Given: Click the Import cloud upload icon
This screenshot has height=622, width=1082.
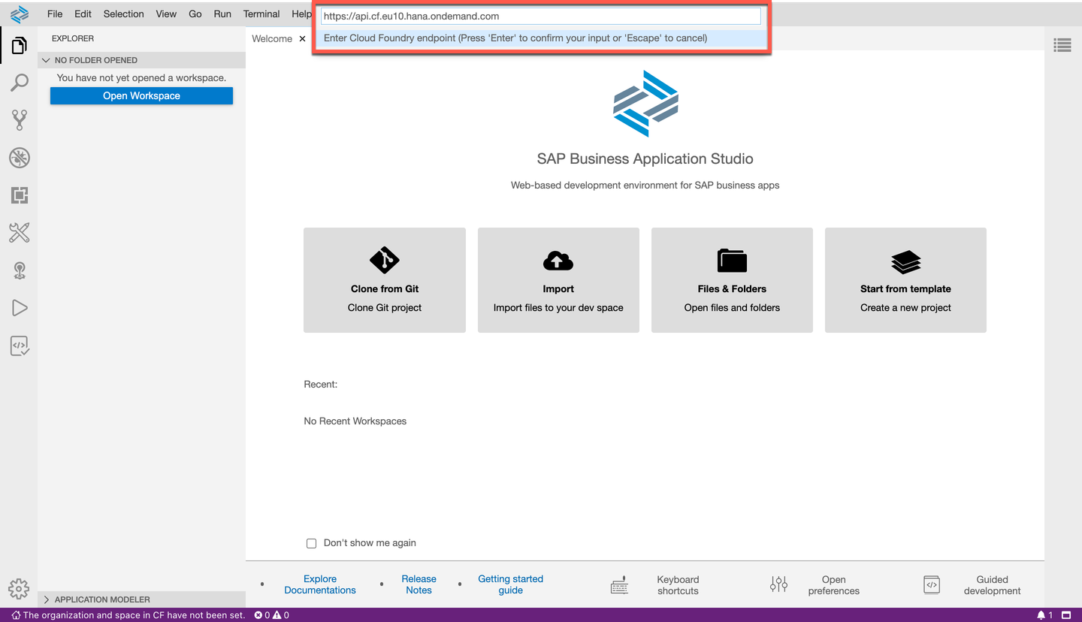Looking at the screenshot, I should coord(558,261).
